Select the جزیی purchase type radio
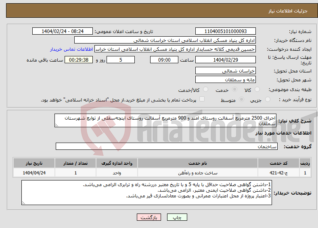Viewport: 318px width, 228px height. (268, 99)
